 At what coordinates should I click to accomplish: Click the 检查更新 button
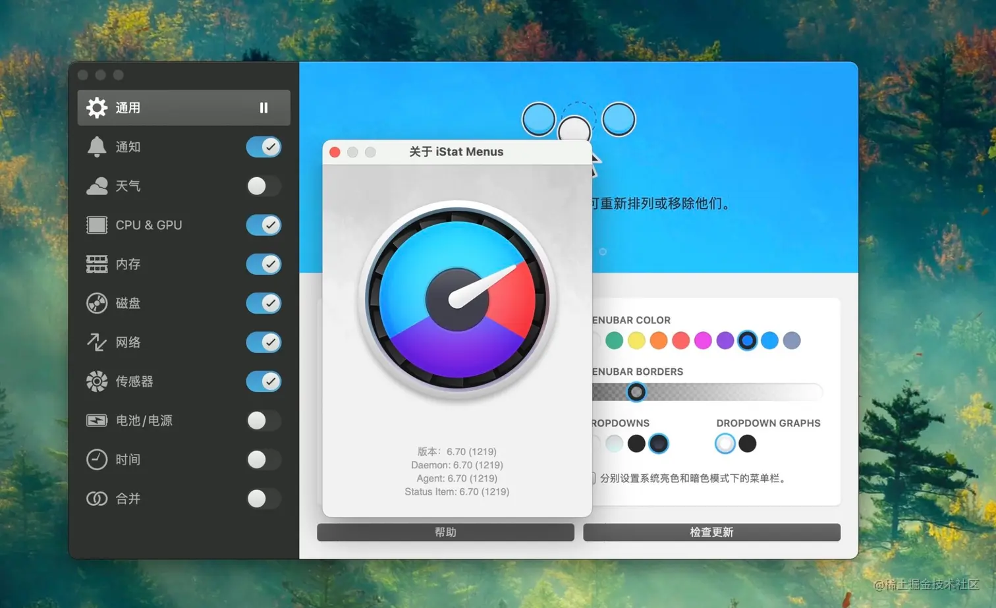click(x=711, y=532)
